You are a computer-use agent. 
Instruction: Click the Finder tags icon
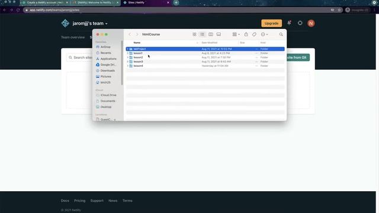[254, 34]
